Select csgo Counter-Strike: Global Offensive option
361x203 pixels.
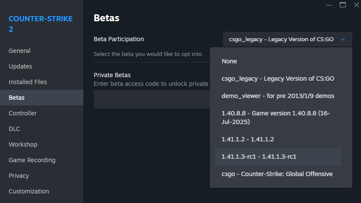pos(277,174)
